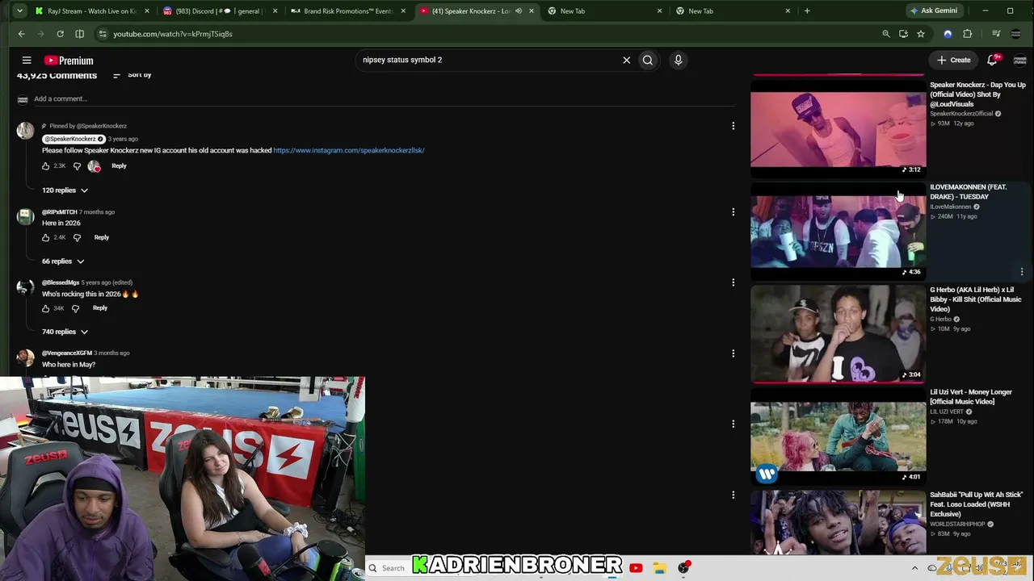Open the speakerknockerzllsk Instagram link
Image resolution: width=1034 pixels, height=581 pixels.
pos(349,150)
